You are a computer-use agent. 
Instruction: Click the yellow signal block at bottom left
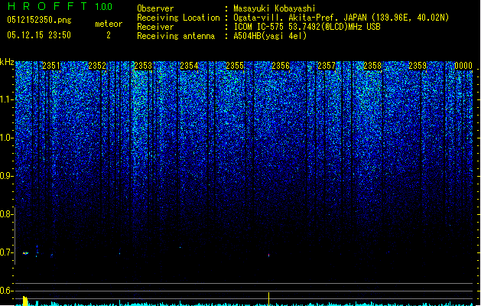click(x=25, y=301)
